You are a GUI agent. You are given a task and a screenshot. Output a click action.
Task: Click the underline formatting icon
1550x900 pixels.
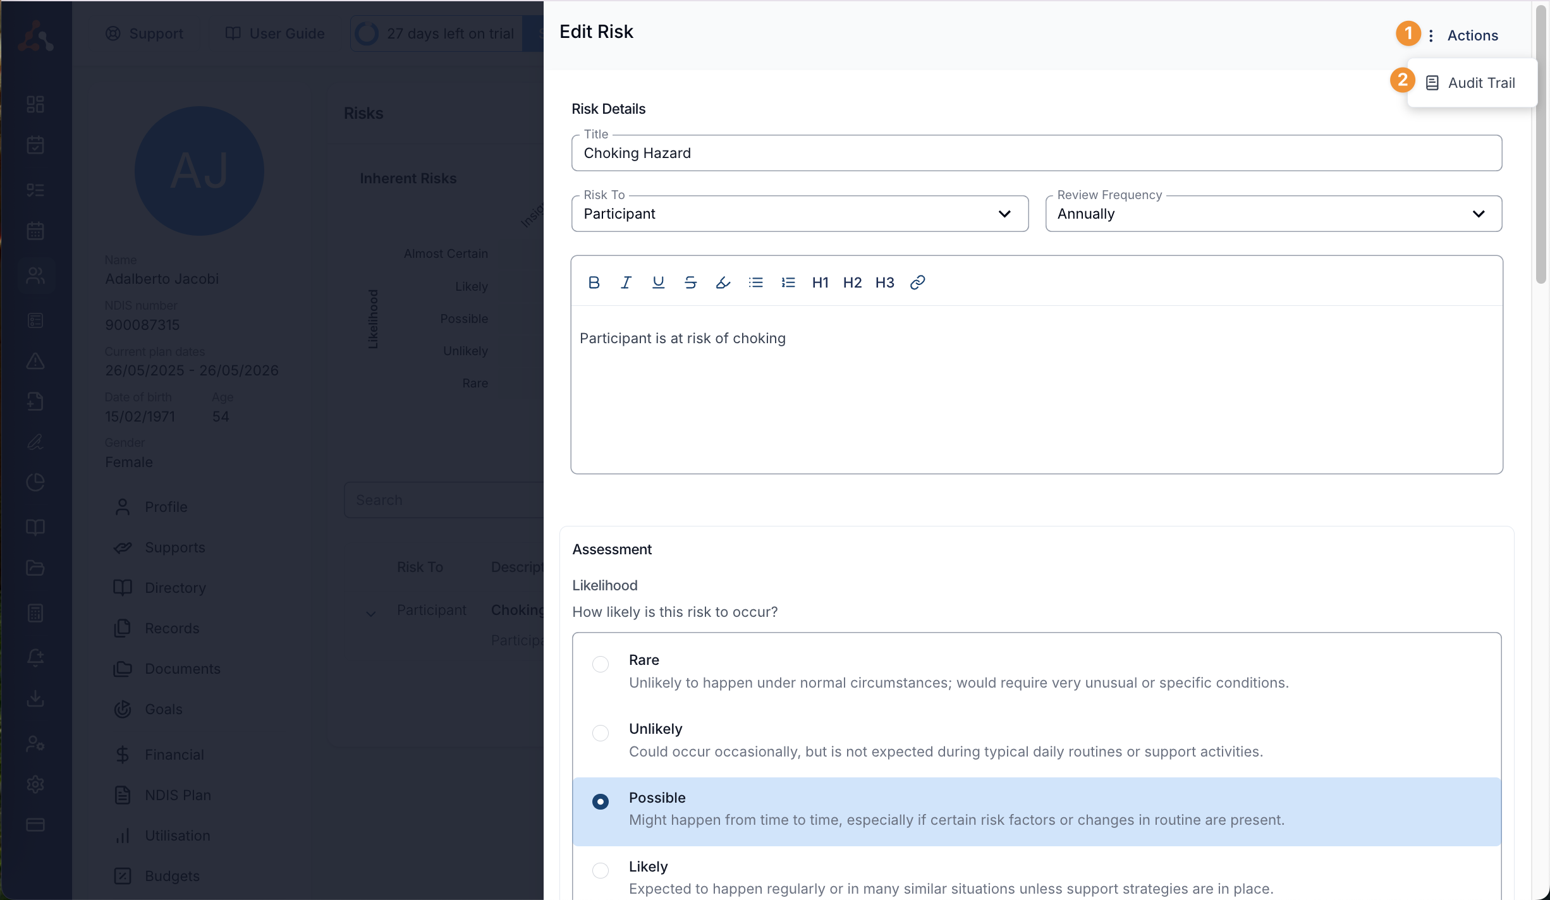coord(658,283)
